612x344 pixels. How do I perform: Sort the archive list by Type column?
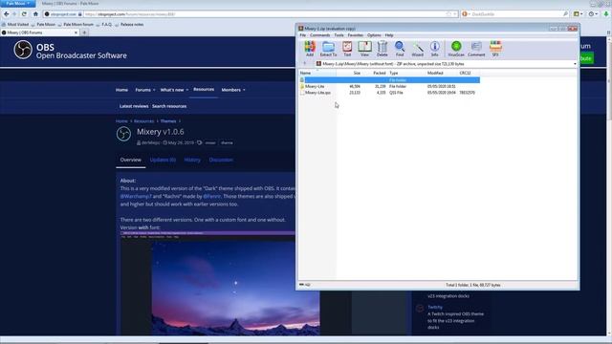pyautogui.click(x=406, y=73)
